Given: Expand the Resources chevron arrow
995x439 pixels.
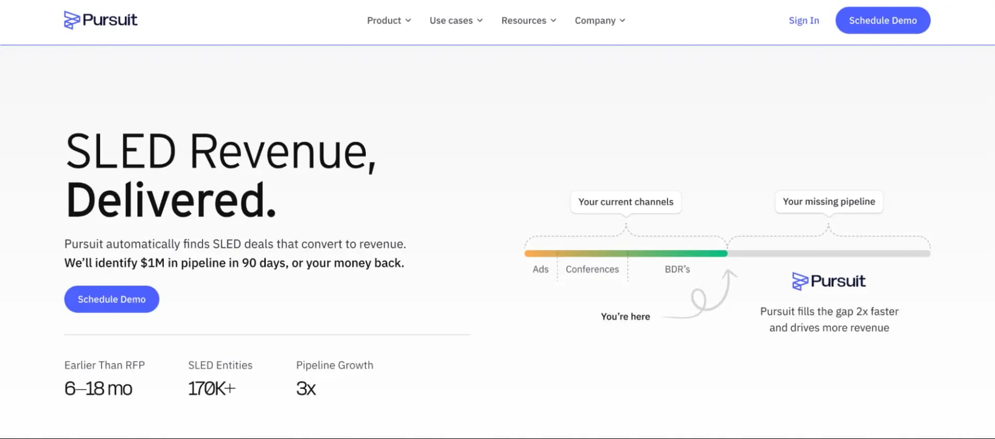Looking at the screenshot, I should coord(553,21).
